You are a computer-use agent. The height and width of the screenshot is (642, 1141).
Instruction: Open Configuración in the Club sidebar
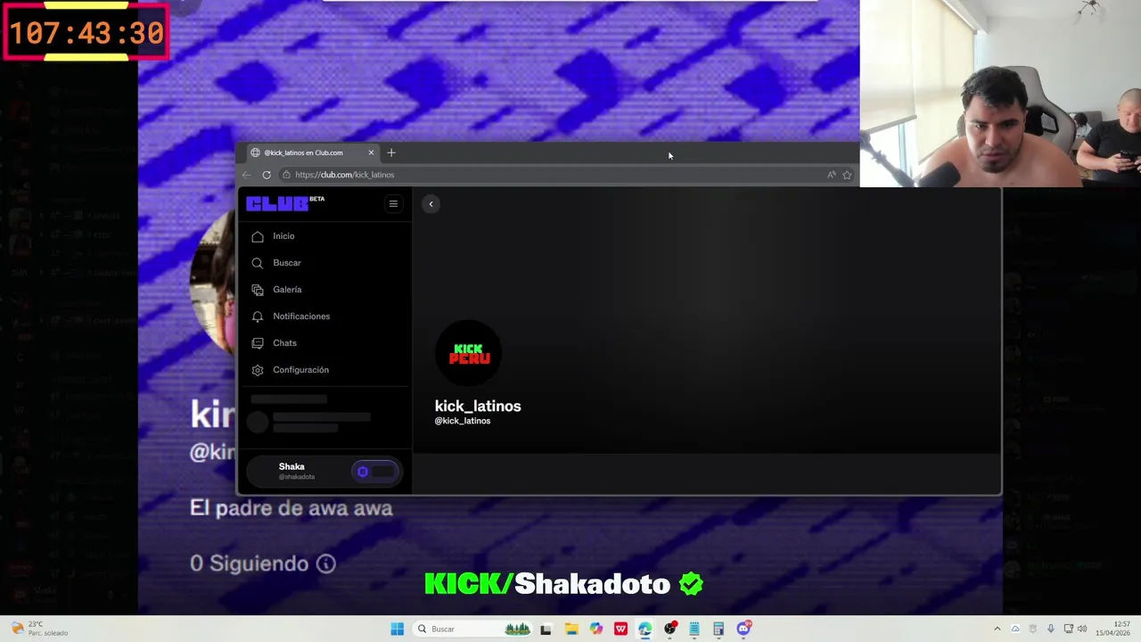(x=300, y=370)
